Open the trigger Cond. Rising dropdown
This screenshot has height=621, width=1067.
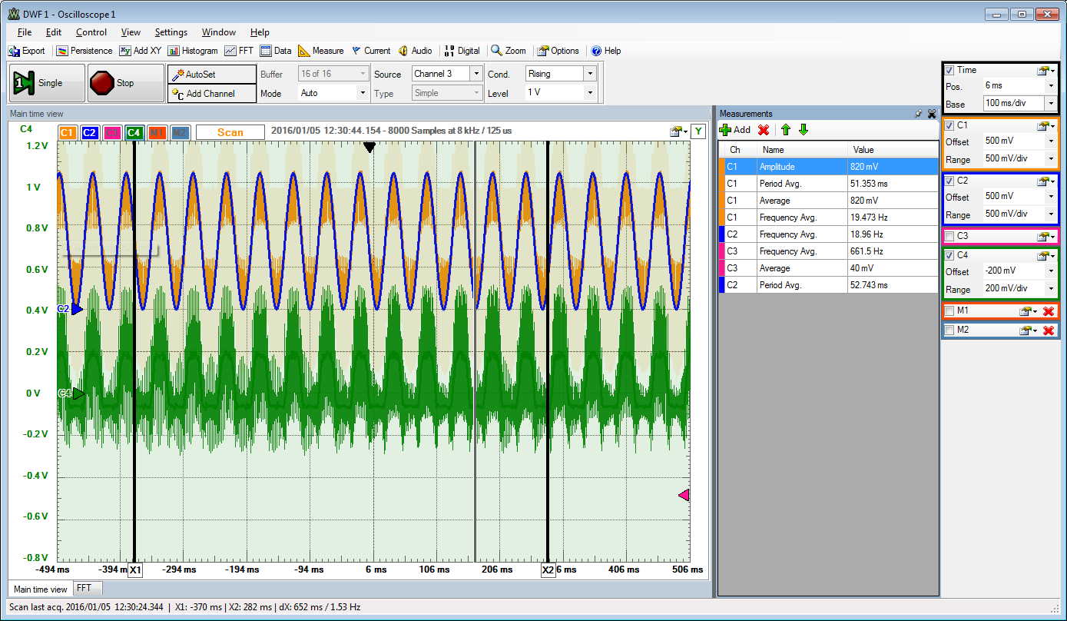pyautogui.click(x=590, y=74)
